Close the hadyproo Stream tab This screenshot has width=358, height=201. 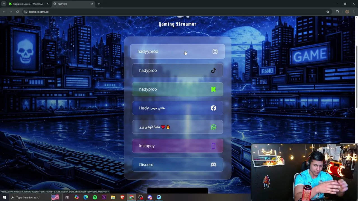coord(48,4)
